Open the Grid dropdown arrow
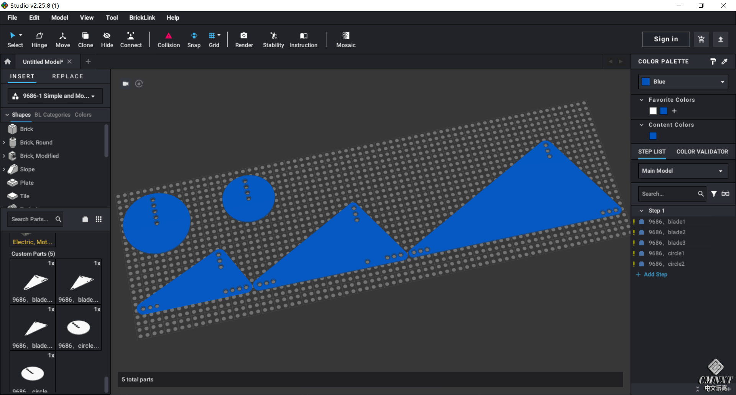This screenshot has height=395, width=736. (x=219, y=35)
